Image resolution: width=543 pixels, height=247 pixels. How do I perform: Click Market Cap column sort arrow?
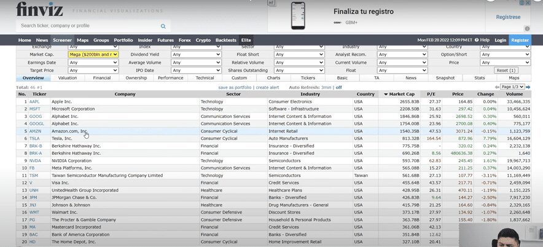click(386, 94)
